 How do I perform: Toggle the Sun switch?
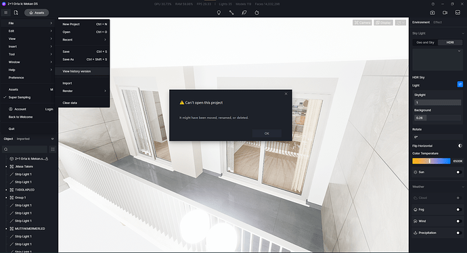click(x=459, y=172)
